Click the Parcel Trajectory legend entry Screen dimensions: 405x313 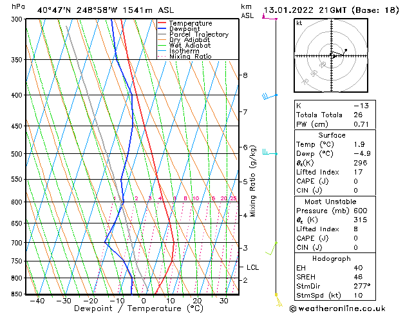193,34
